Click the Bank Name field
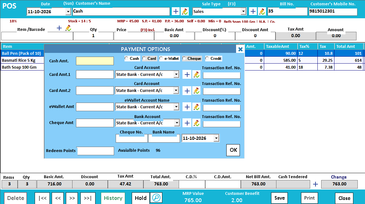This screenshot has height=204, width=365. [x=164, y=139]
